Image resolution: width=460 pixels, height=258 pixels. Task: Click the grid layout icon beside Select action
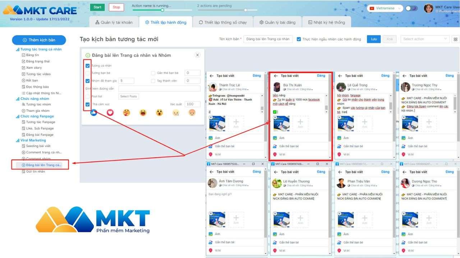(x=456, y=39)
